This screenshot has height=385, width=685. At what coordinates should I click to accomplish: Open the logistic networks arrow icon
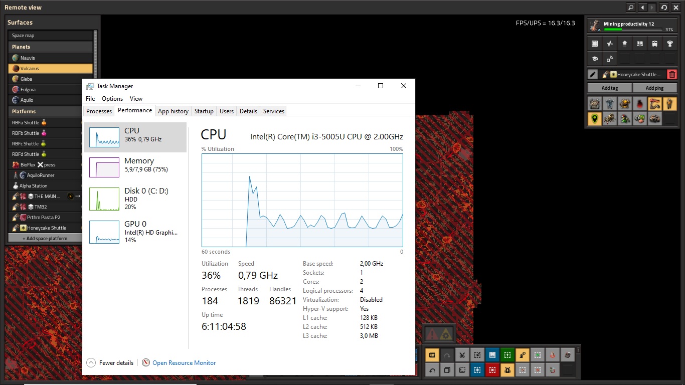tap(625, 44)
